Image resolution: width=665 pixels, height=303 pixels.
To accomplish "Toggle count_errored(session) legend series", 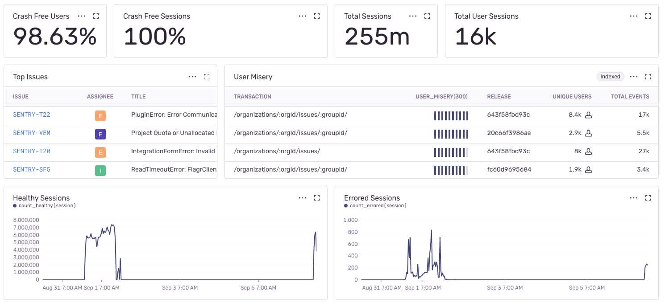I will 375,206.
